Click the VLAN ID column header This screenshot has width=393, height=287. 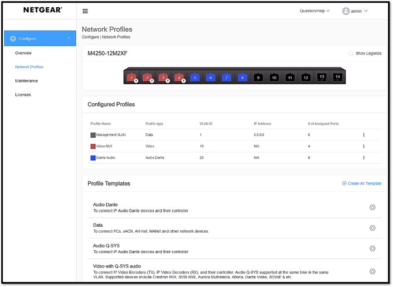point(206,124)
